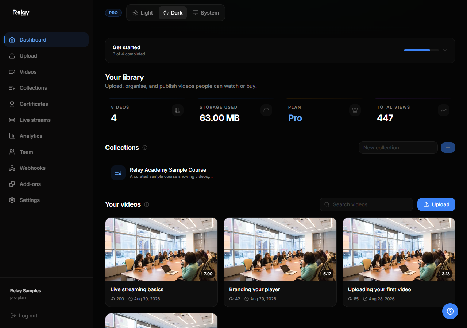Go to Upload in the sidebar

click(x=47, y=56)
